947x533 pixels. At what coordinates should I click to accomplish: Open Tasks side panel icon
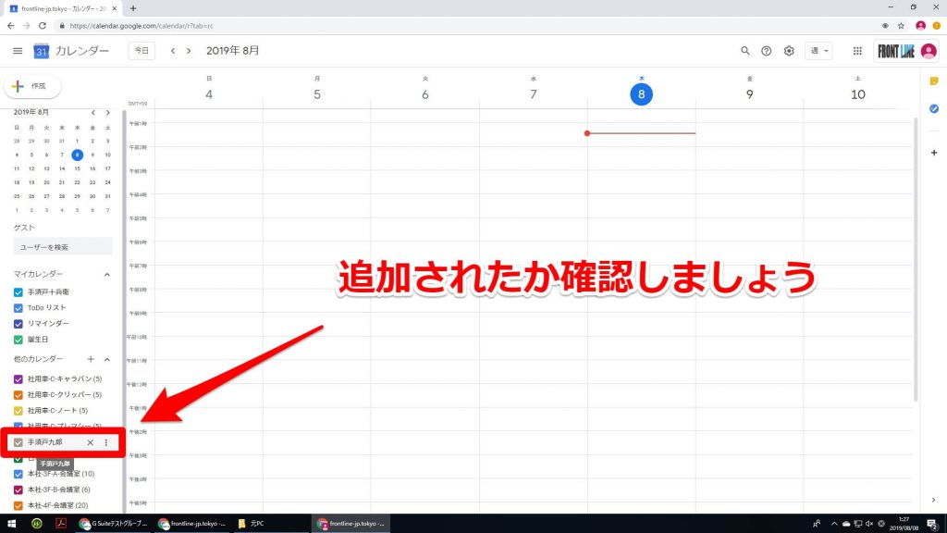click(934, 109)
